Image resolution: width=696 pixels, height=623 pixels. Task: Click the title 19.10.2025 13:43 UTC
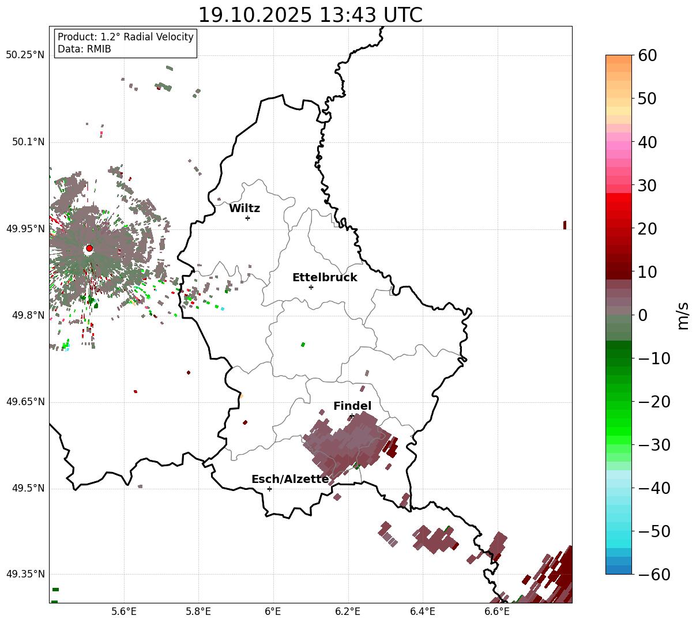(310, 15)
